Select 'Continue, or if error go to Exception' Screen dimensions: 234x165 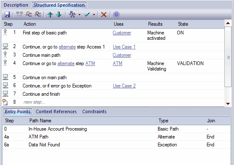coord(57,86)
